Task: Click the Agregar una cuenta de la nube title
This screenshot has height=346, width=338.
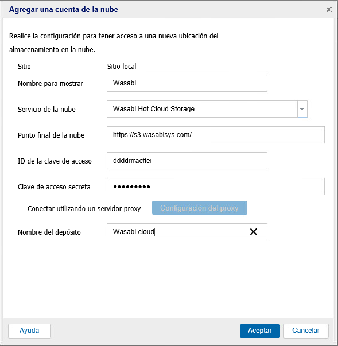Action: click(x=64, y=10)
